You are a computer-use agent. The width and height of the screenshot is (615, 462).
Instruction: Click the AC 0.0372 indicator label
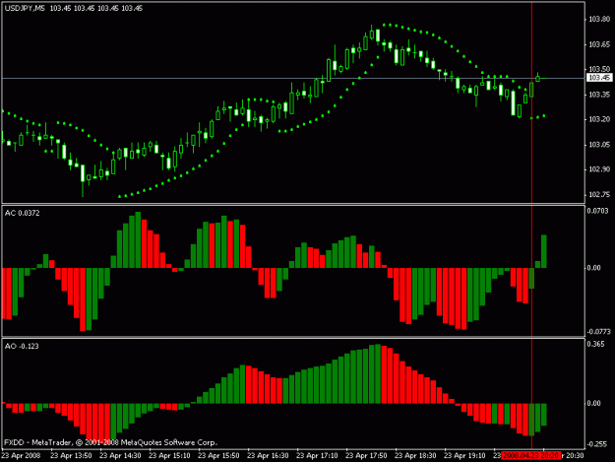click(x=22, y=213)
